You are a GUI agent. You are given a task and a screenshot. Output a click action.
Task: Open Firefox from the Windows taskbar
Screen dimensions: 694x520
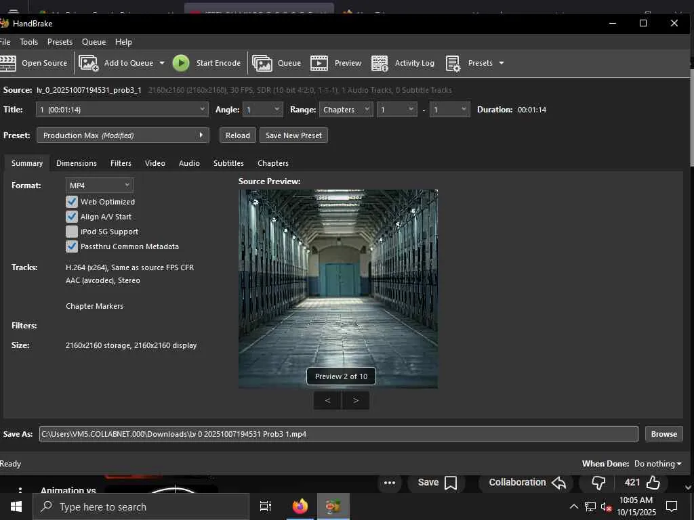click(300, 506)
